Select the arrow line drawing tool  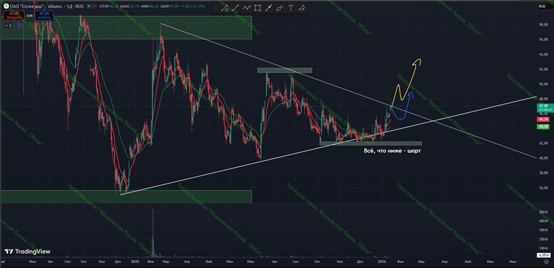[x=269, y=8]
